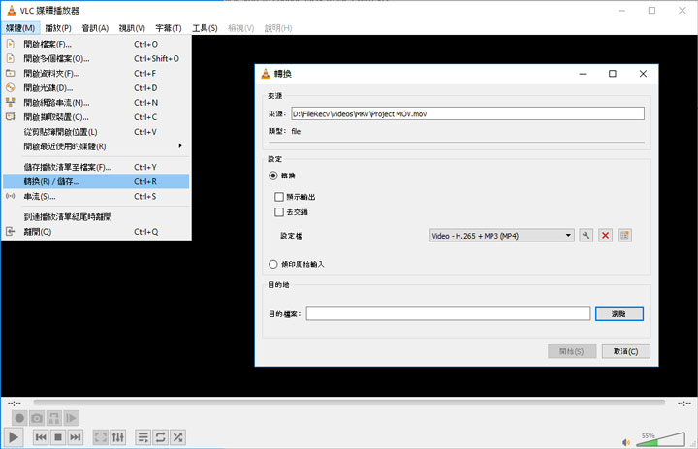This screenshot has height=449, width=698.
Task: Close the 轉換 dialog window
Action: tap(643, 74)
